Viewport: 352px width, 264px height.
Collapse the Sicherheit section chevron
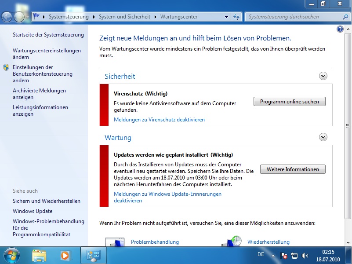pyautogui.click(x=323, y=76)
